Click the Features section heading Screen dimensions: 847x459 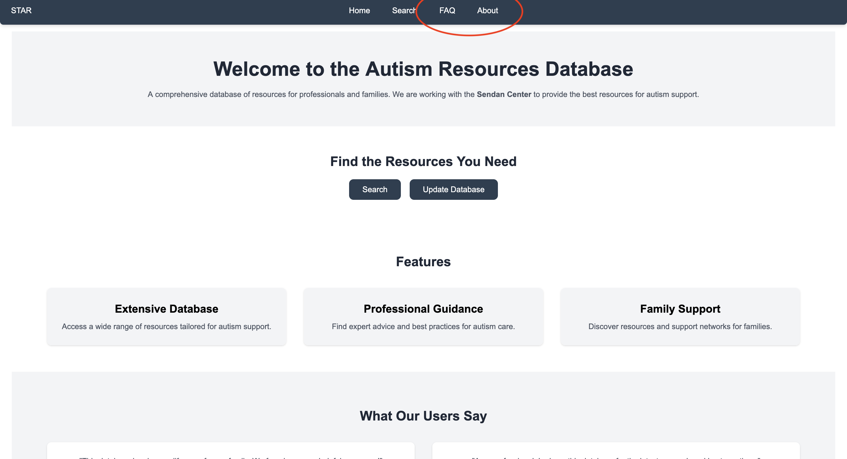(x=423, y=262)
